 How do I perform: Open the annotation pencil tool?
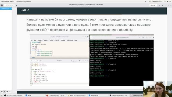17,5
